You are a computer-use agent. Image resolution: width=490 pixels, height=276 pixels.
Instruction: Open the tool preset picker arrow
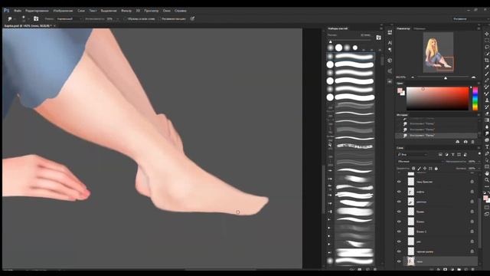pos(15,18)
